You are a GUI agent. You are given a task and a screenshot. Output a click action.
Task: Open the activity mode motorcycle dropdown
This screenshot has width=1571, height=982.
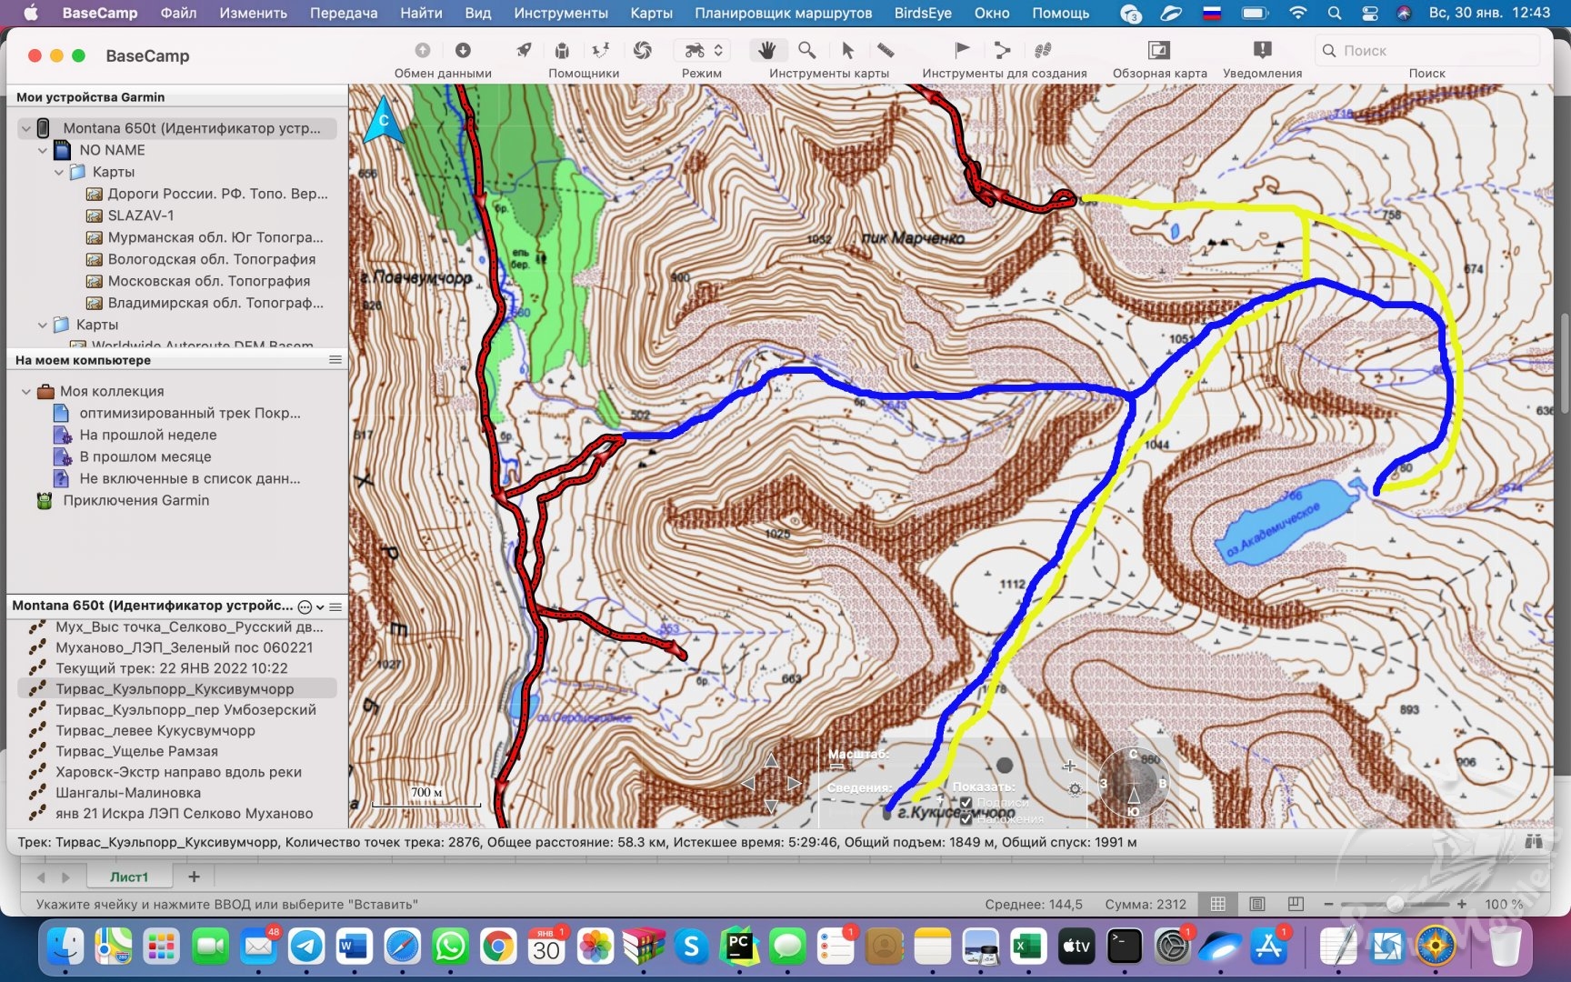tap(702, 50)
